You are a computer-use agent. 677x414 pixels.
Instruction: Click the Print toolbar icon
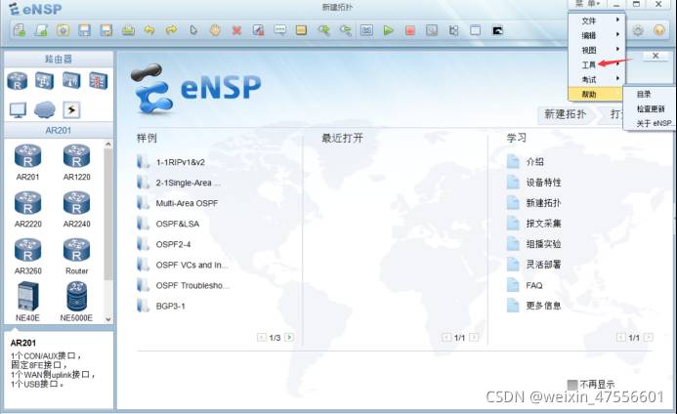click(x=128, y=30)
